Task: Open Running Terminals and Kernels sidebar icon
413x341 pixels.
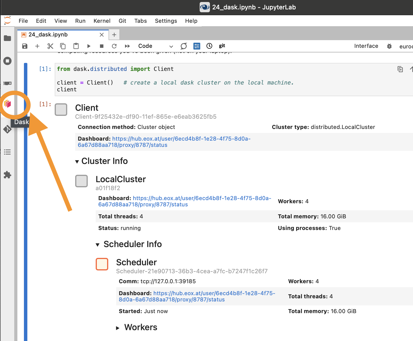Action: coord(7,61)
